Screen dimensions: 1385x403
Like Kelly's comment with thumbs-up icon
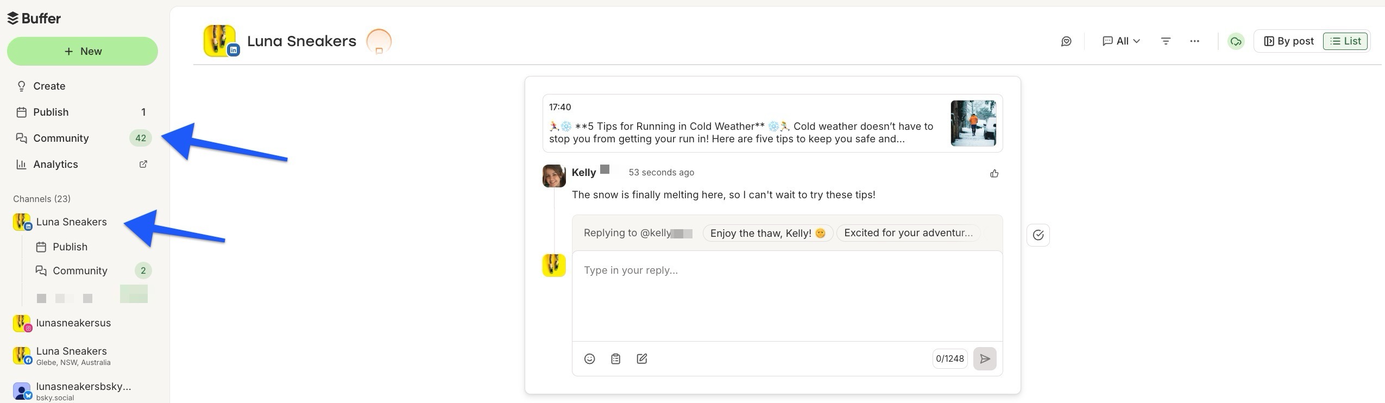click(994, 174)
